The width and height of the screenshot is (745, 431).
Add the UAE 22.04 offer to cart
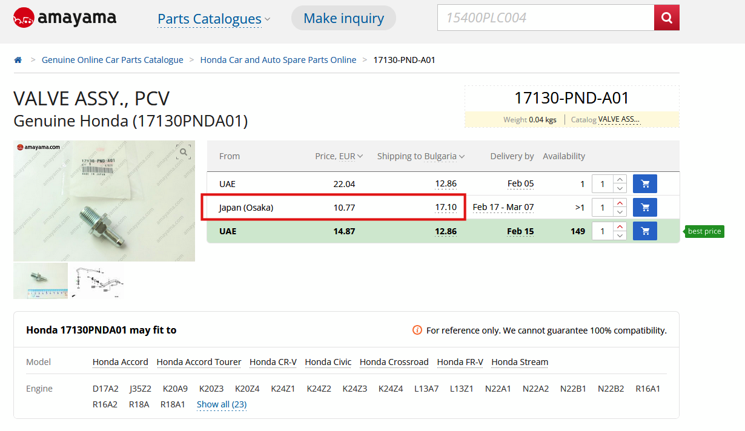point(644,183)
